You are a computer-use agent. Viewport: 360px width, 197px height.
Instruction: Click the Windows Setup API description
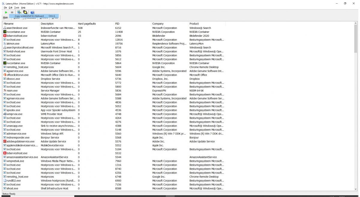click(52, 134)
